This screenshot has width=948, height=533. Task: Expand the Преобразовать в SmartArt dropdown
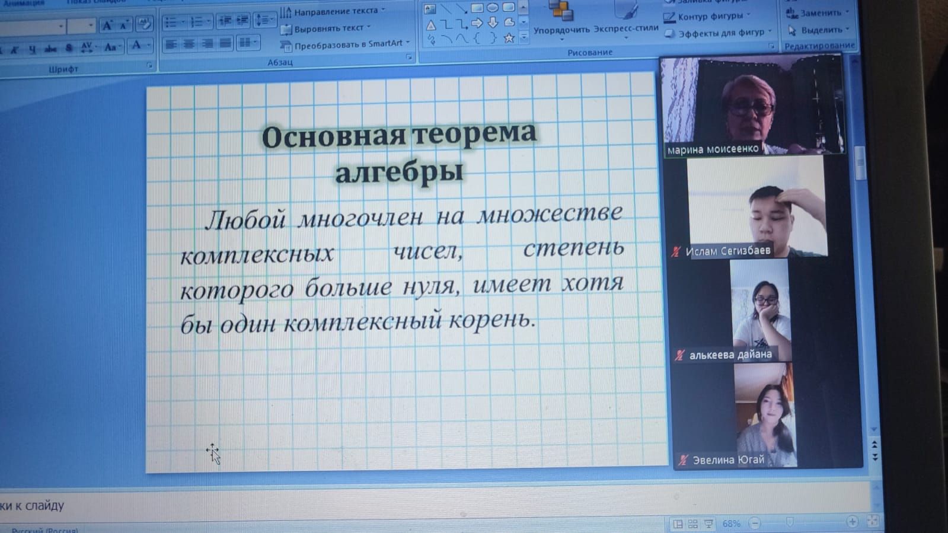coord(346,44)
